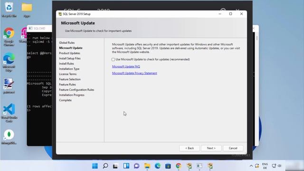Open Google Chrome from the taskbar
Viewport: 304px width, 171px height.
coord(179,166)
